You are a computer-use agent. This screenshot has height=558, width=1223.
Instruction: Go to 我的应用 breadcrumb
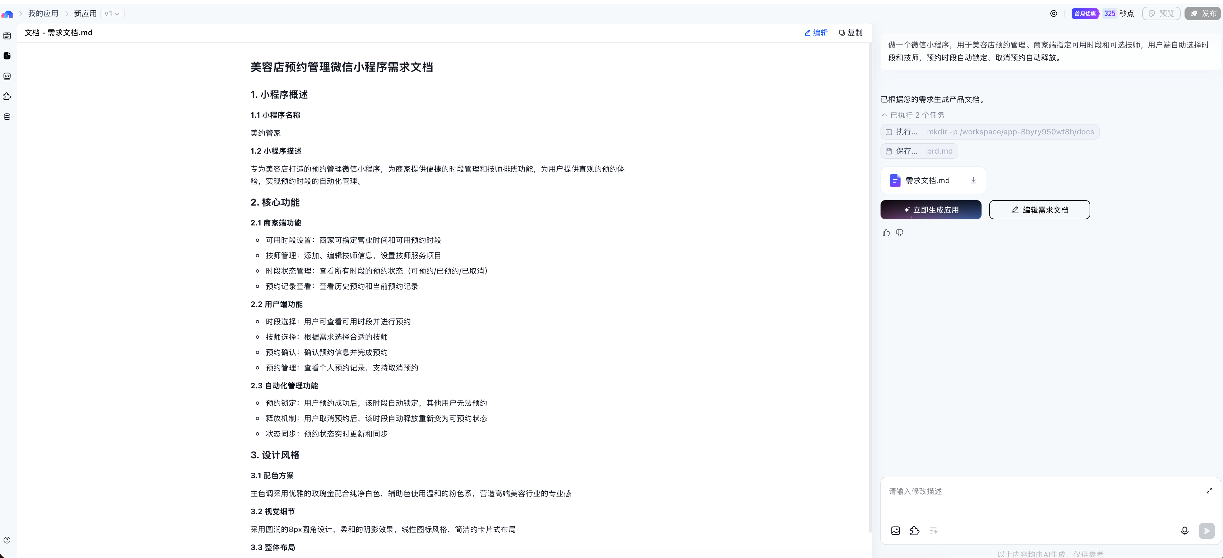click(43, 14)
